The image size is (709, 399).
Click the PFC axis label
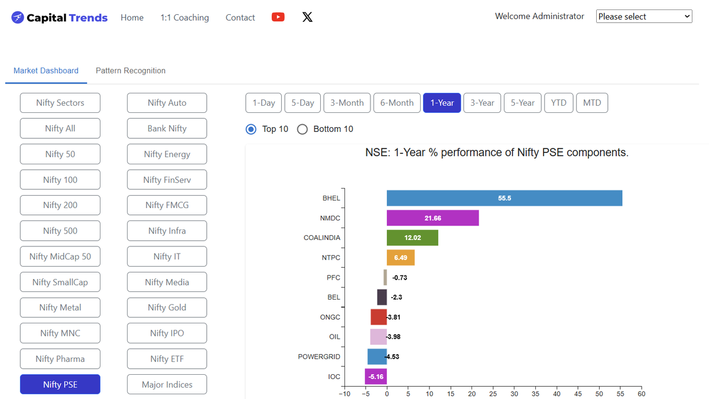pos(333,277)
